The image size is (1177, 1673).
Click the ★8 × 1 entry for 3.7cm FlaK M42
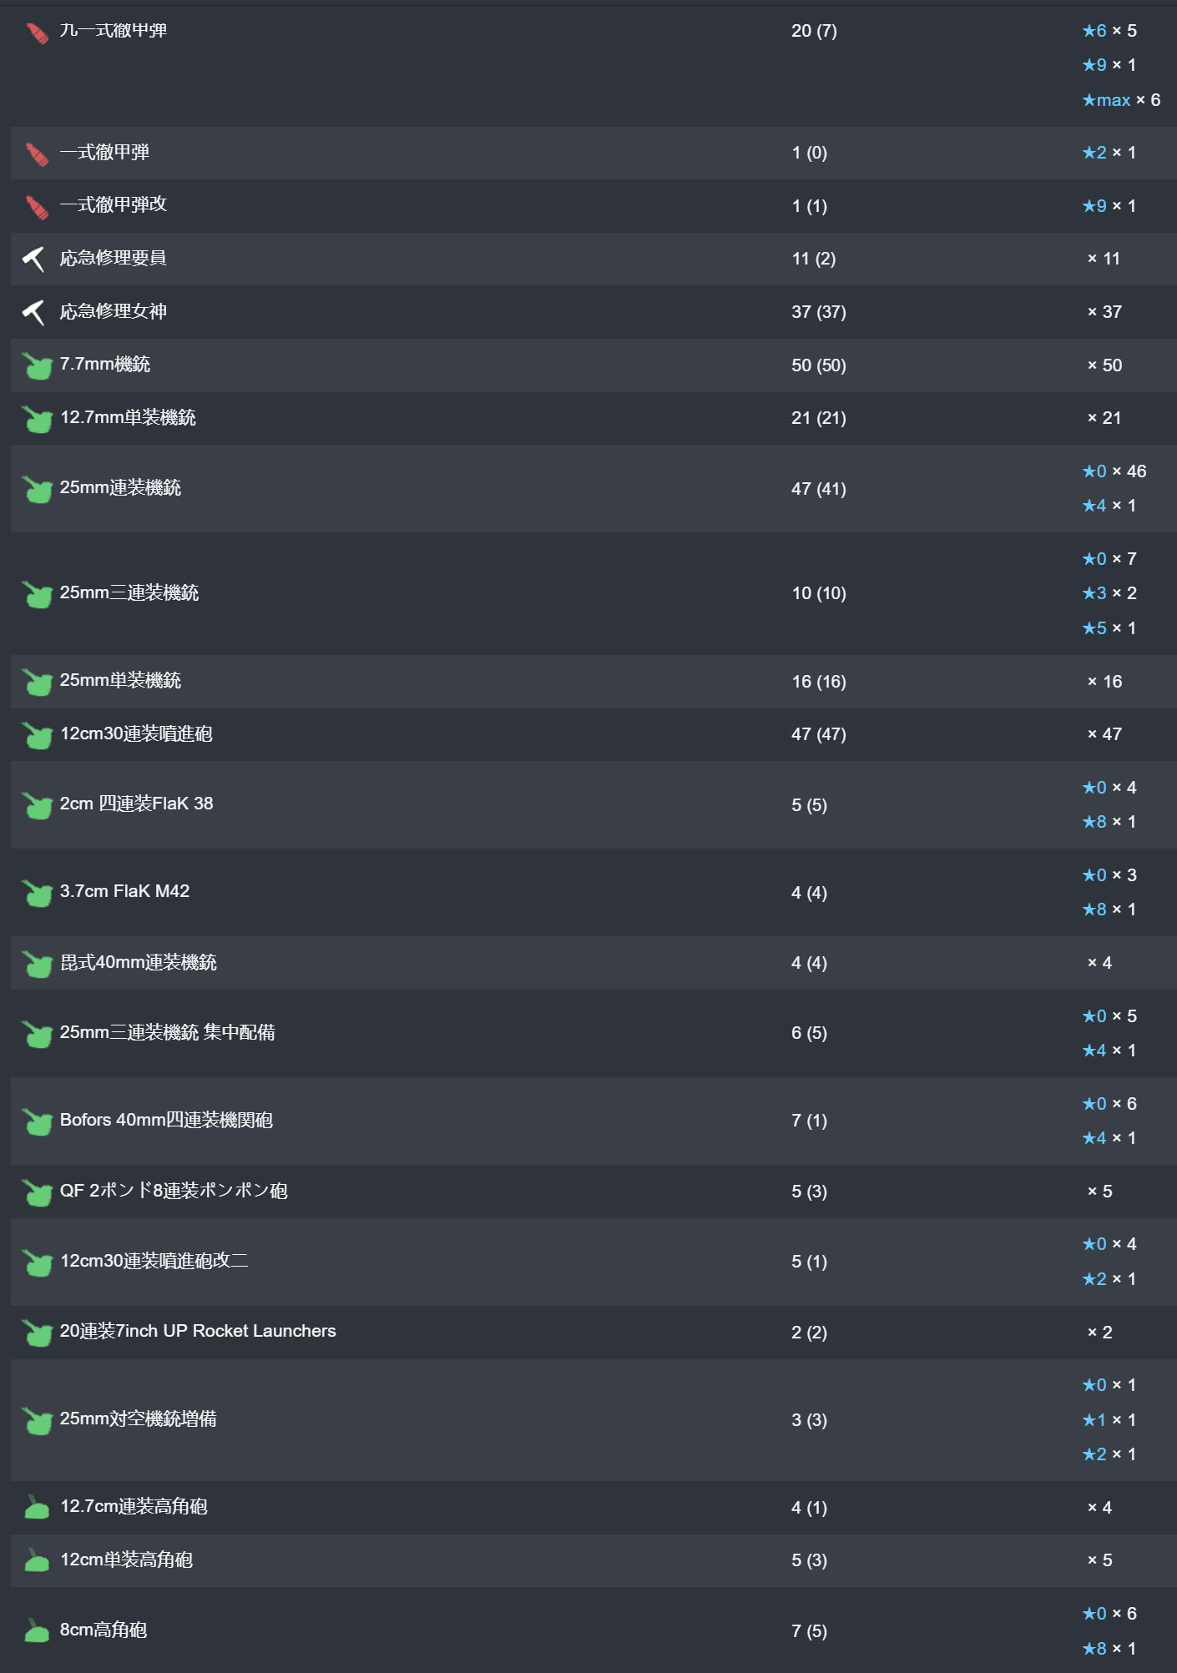pos(1109,910)
